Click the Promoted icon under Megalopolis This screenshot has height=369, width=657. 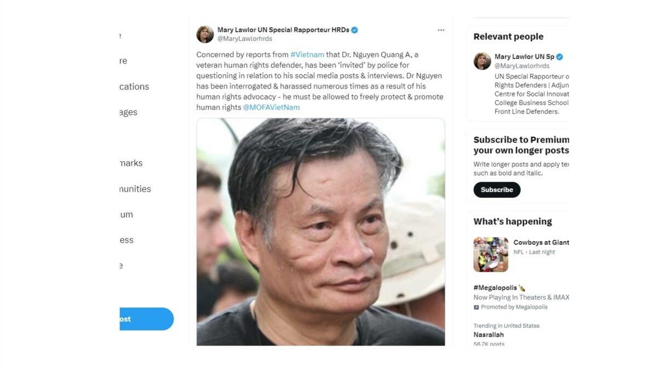click(476, 307)
